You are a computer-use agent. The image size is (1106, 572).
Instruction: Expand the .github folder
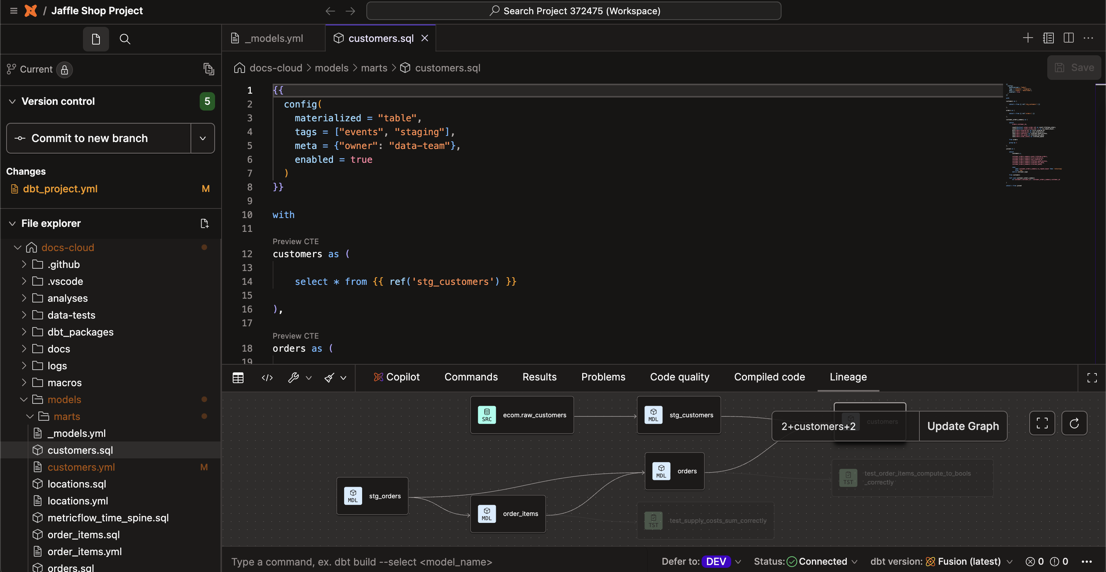click(x=24, y=265)
